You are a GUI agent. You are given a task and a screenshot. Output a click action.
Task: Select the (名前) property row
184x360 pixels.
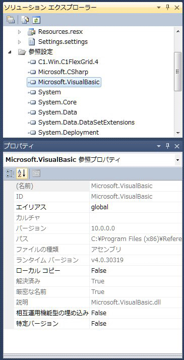[x=97, y=186]
